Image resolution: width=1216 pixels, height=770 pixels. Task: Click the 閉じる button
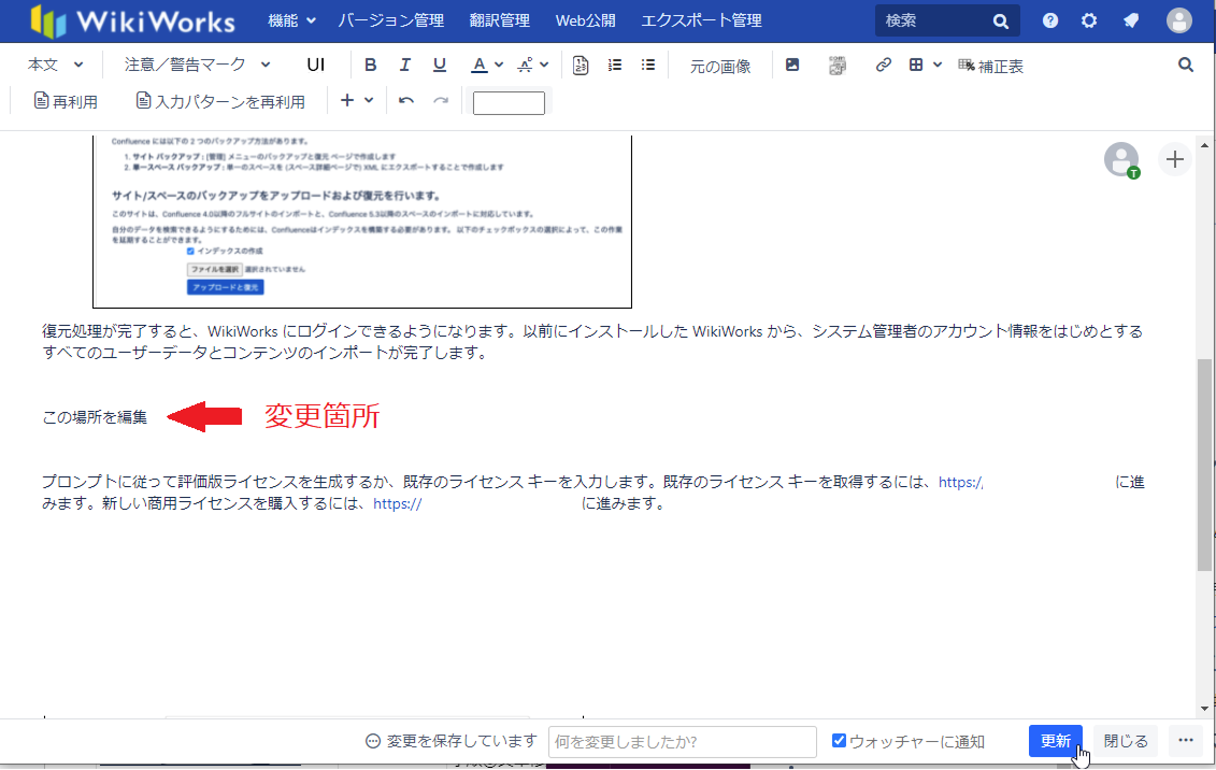tap(1126, 741)
